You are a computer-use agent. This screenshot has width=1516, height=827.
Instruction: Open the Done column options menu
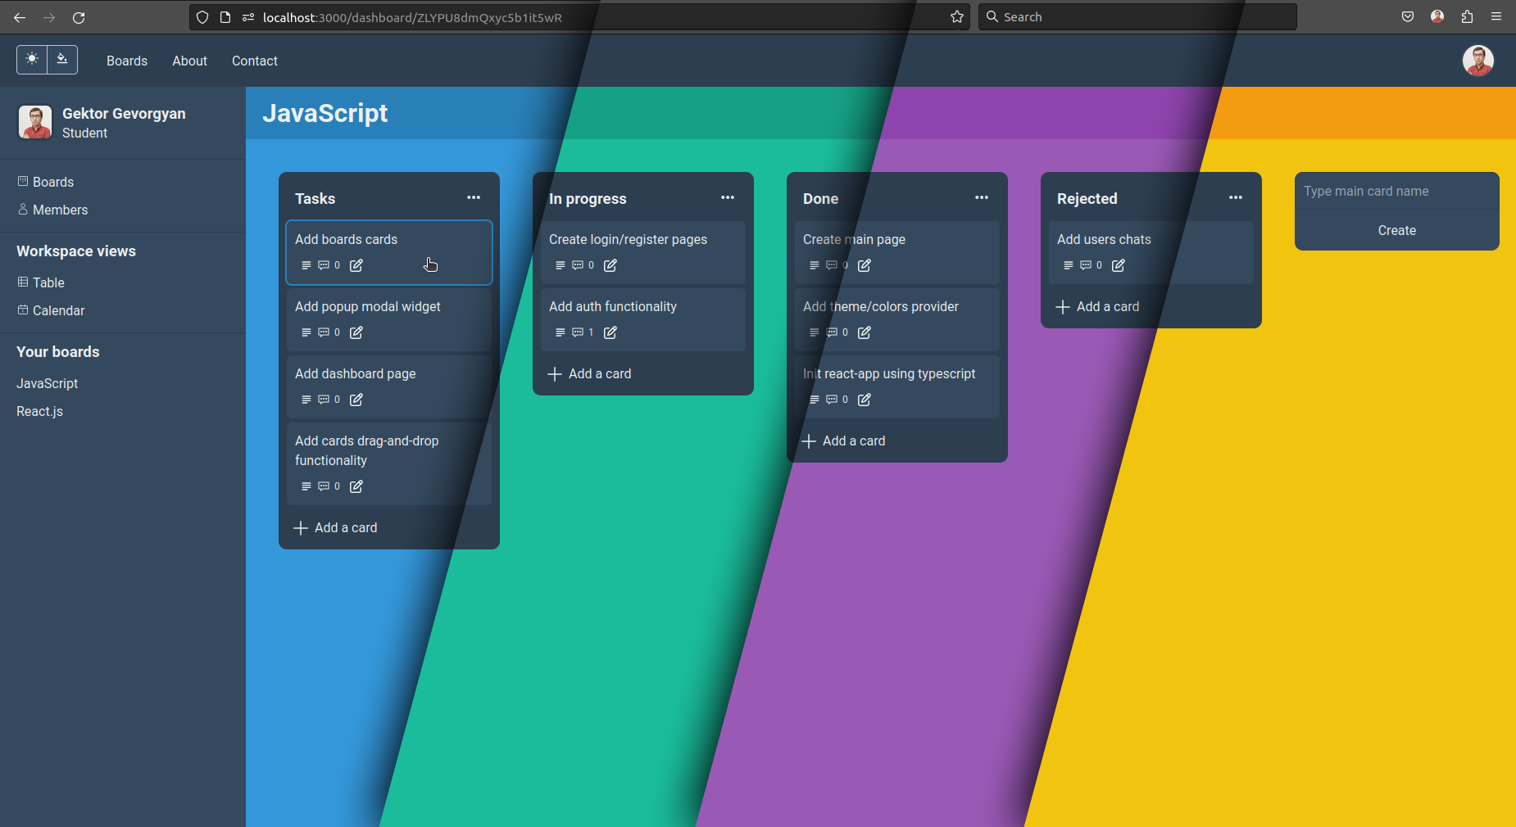982,197
